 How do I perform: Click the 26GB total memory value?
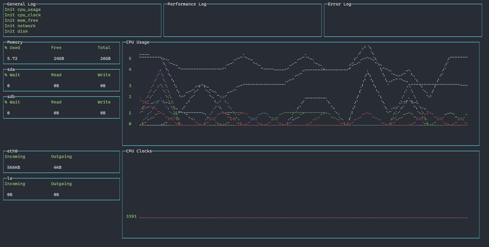point(105,58)
